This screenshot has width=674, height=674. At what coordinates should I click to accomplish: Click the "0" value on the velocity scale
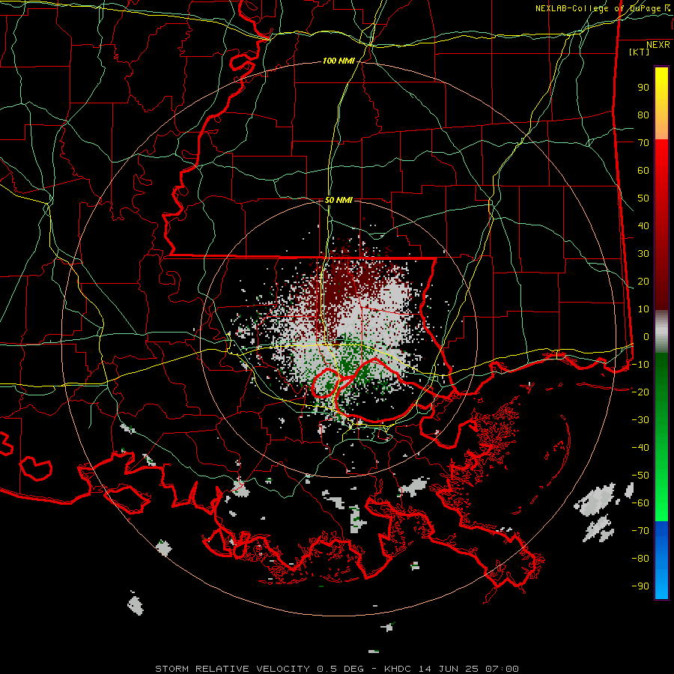coord(646,337)
